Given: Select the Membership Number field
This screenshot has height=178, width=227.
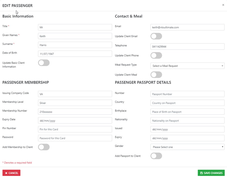Looking at the screenshot, I should point(75,112).
